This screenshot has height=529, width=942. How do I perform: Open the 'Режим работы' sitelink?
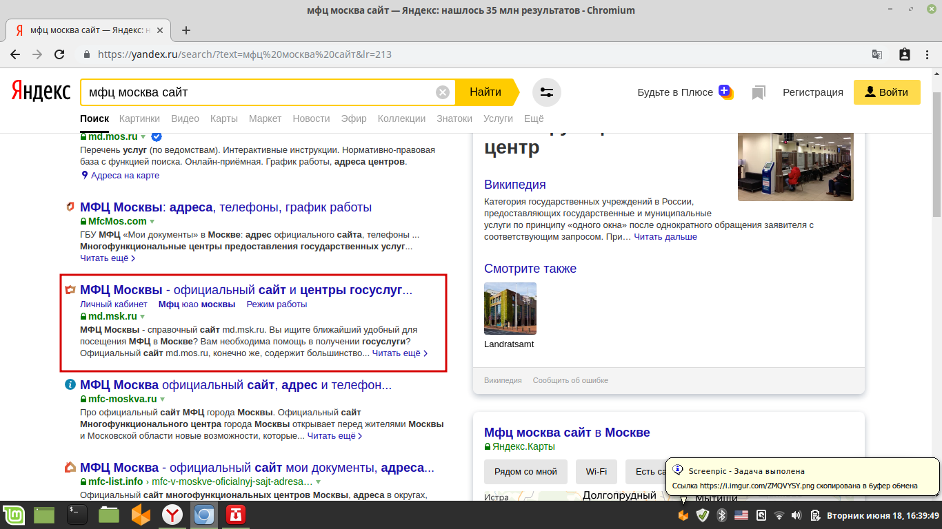click(x=277, y=304)
